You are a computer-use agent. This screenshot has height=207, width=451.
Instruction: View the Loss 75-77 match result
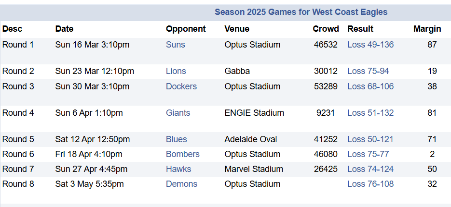click(368, 154)
